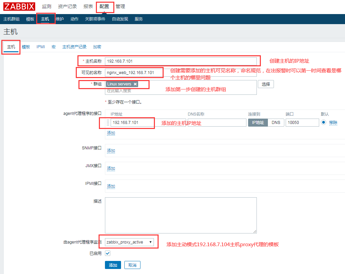Go to 服务 submenu
This screenshot has height=274, width=345.
click(138, 19)
